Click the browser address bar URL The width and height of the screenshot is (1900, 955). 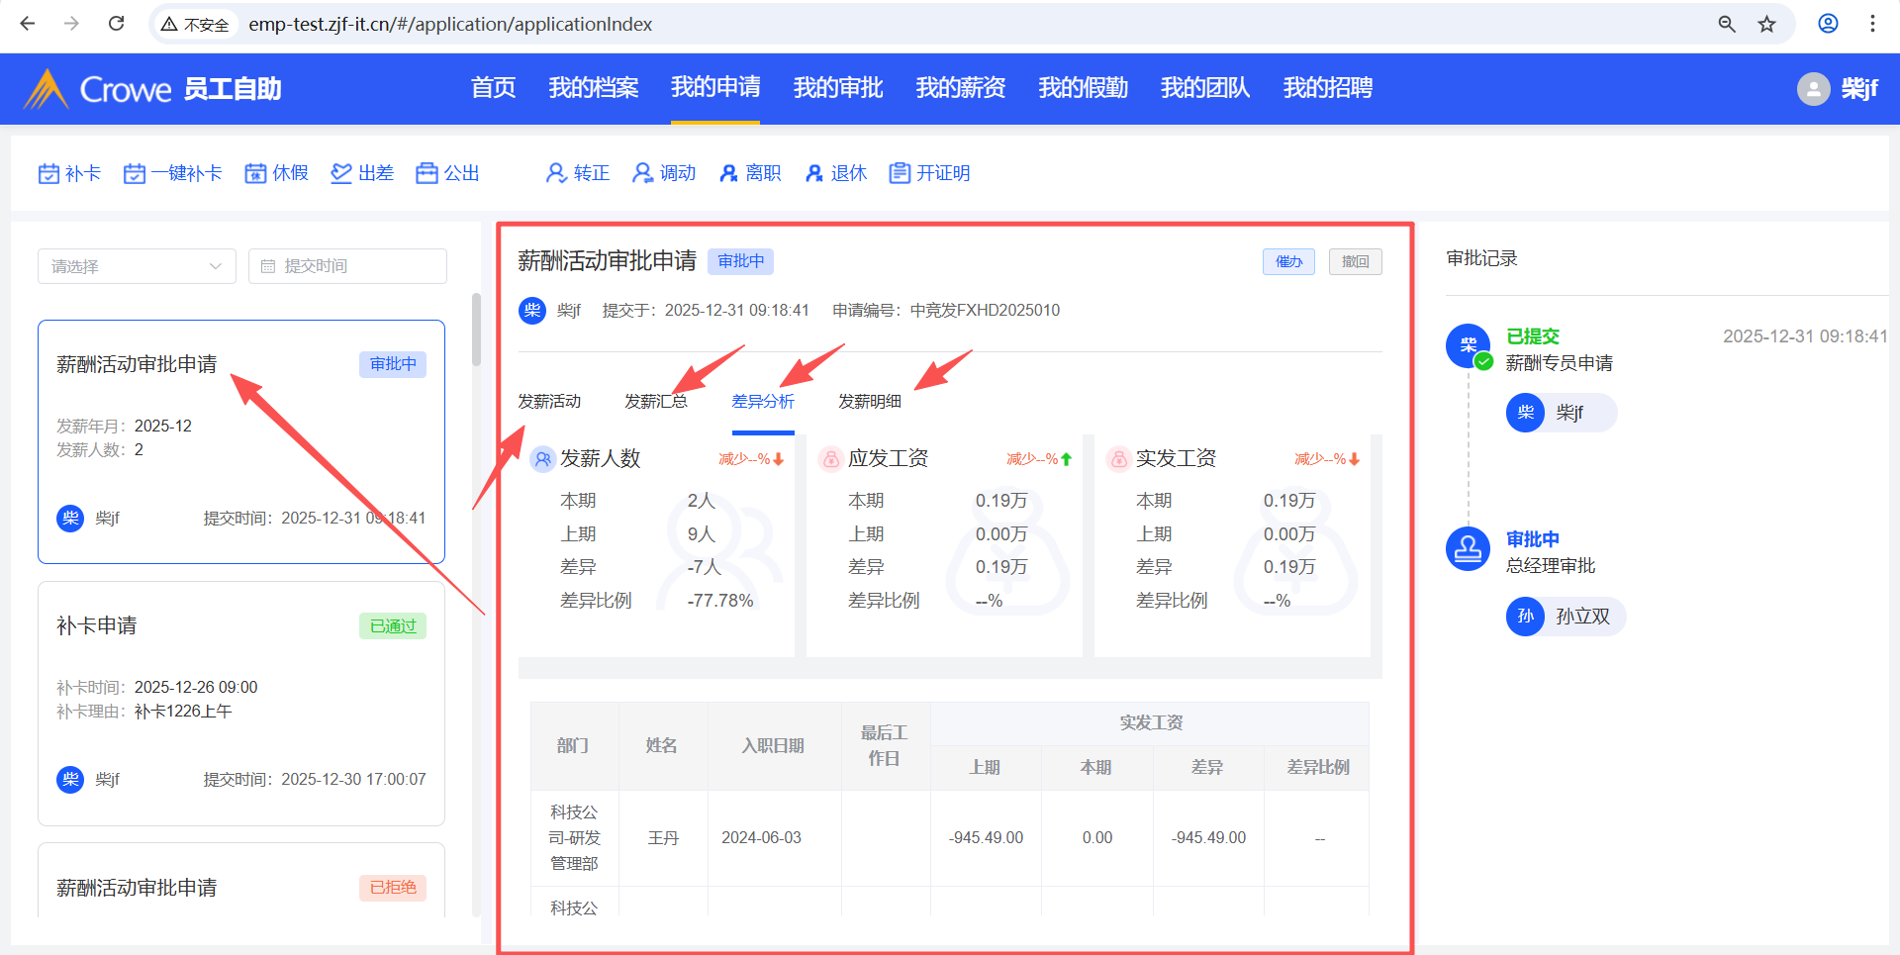[x=450, y=24]
